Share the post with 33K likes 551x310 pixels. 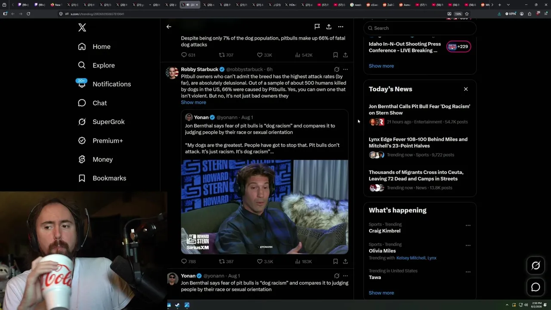click(345, 55)
